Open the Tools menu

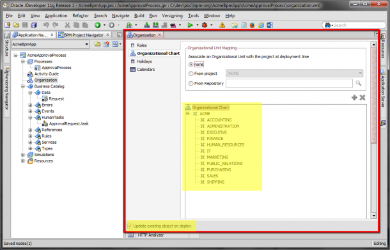pyautogui.click(x=193, y=16)
